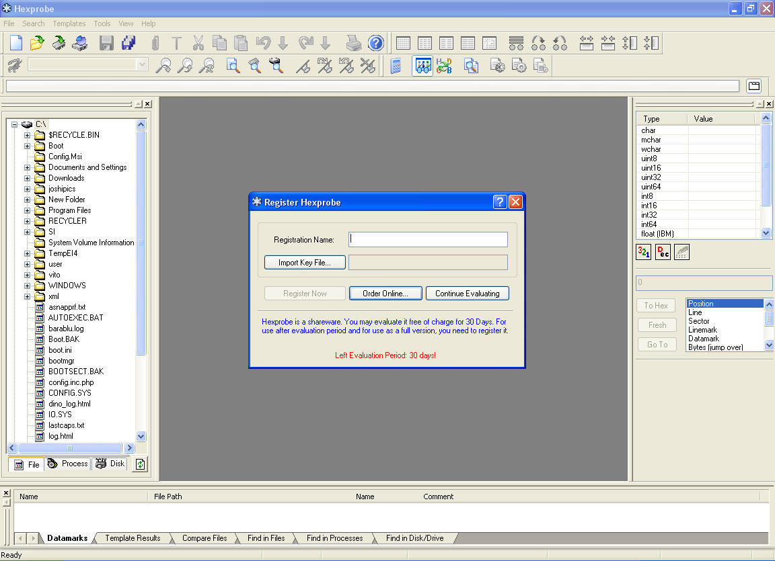Click the Go To button
Image resolution: width=775 pixels, height=561 pixels.
657,345
